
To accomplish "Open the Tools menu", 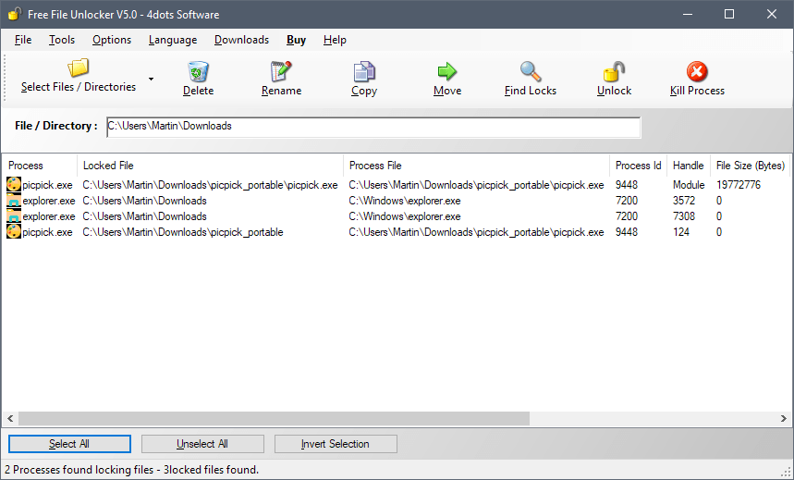I will click(62, 40).
